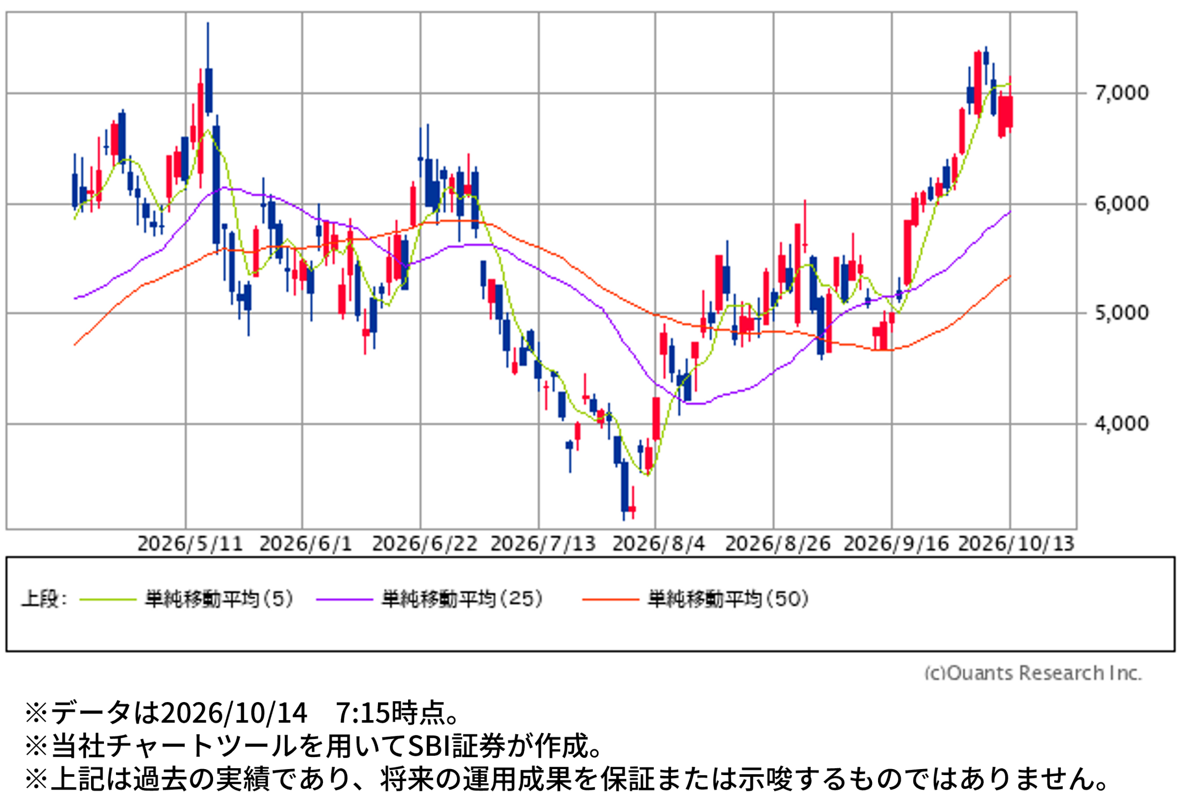Select the 単純移動平均(50) legend label
Viewport: 1183px width, 812px height.
coord(728,600)
